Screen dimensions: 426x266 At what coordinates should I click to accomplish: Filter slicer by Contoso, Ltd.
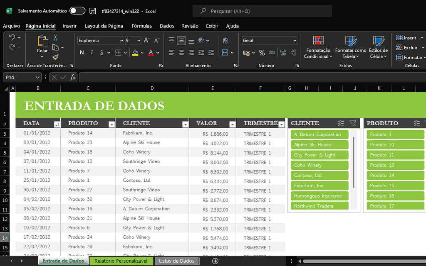319,175
